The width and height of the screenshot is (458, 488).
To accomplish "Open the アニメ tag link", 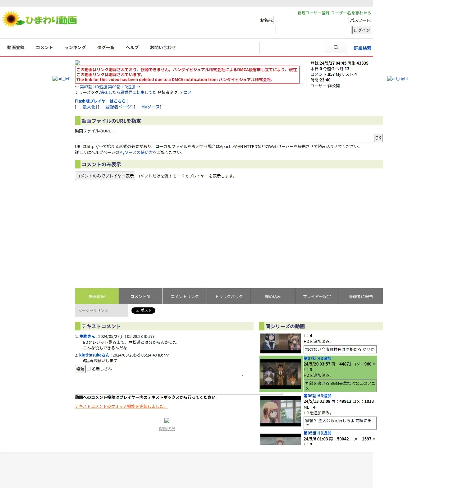I will (185, 92).
